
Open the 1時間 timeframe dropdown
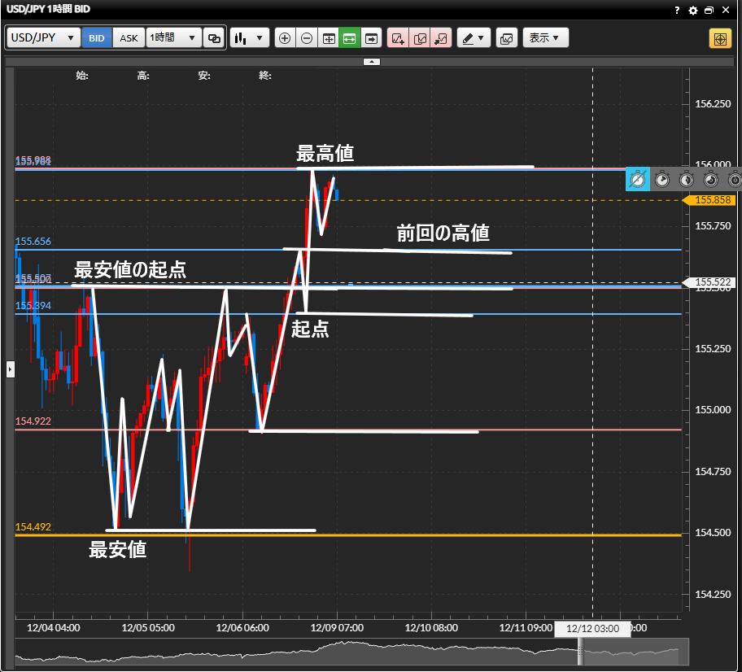click(173, 38)
